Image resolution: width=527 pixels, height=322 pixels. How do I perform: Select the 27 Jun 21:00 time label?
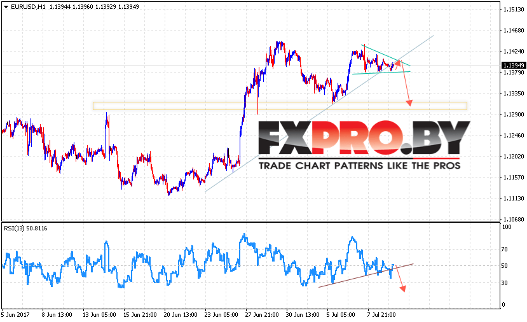pos(262,315)
